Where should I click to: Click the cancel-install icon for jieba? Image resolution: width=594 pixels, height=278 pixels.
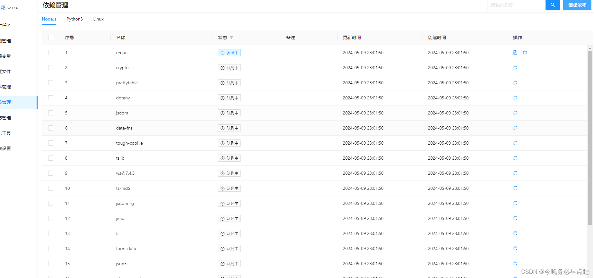click(515, 218)
